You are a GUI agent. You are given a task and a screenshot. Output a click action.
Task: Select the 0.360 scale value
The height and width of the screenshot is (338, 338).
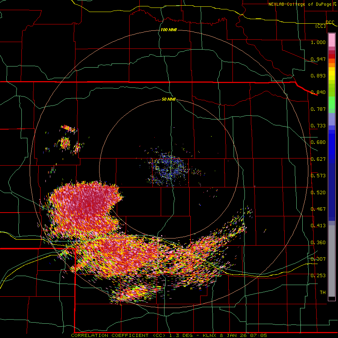(318, 243)
